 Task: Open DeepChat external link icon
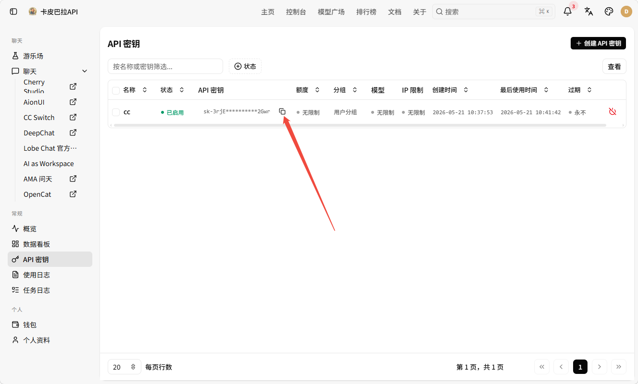click(x=73, y=132)
